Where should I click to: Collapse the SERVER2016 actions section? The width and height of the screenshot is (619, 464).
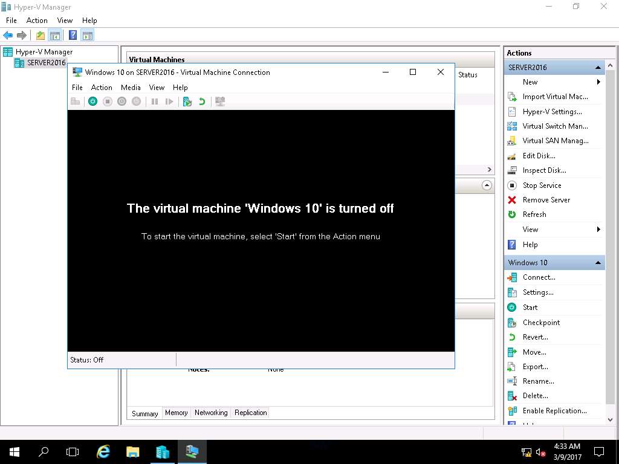pos(598,68)
